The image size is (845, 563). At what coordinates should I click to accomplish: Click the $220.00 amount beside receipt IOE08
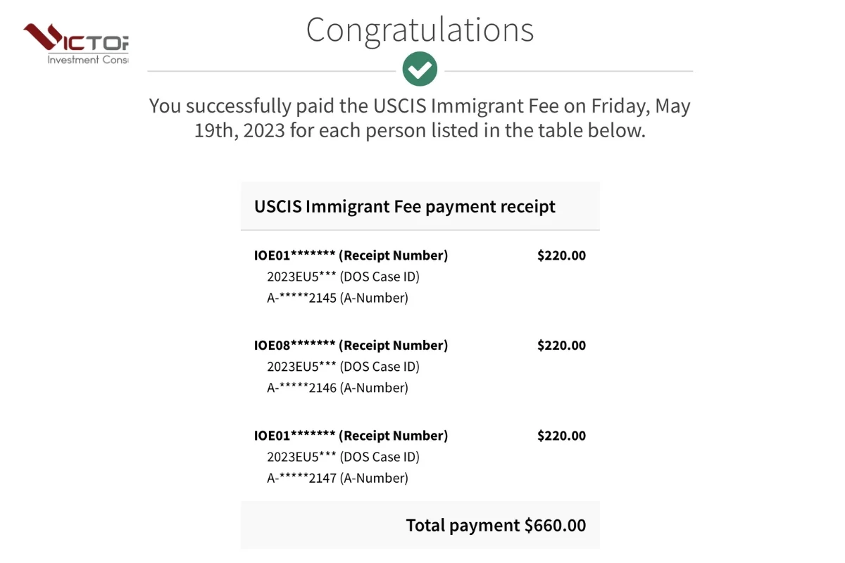pos(561,346)
